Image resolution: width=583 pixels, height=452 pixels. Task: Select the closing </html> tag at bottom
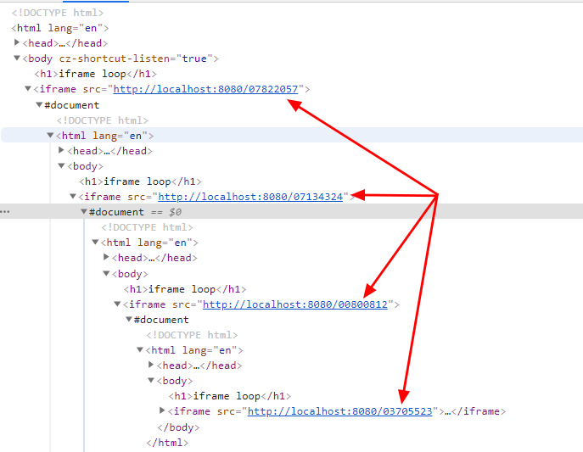[166, 442]
